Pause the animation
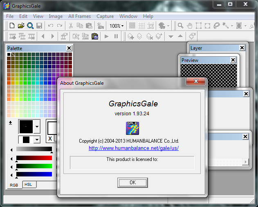This screenshot has width=258, height=207. click(x=116, y=36)
